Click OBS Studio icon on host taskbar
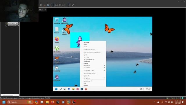 (x=74, y=102)
